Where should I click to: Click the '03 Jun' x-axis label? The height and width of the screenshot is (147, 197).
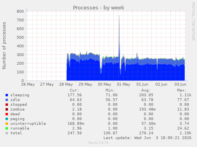coord(180,84)
